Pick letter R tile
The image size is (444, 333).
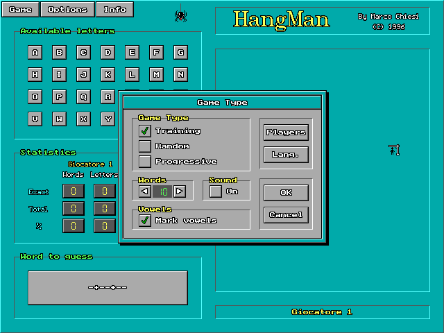tap(108, 97)
